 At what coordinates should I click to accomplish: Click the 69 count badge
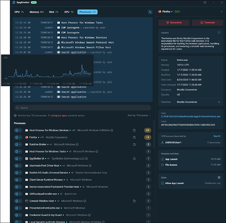click(147, 130)
